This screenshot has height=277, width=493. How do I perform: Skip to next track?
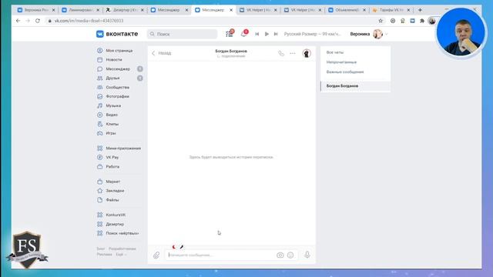point(276,34)
